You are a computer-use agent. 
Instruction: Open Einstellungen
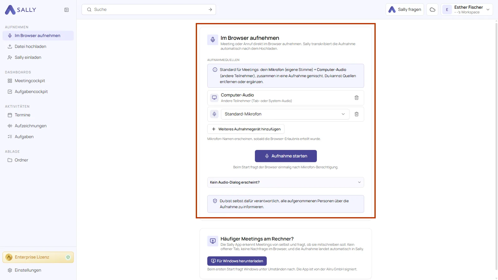38,270
